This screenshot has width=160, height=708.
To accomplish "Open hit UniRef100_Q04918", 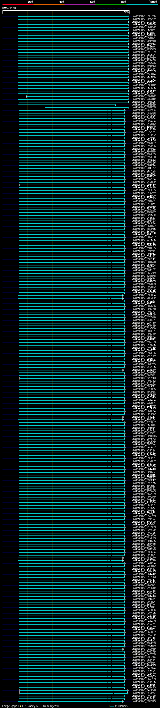I will [143, 41].
